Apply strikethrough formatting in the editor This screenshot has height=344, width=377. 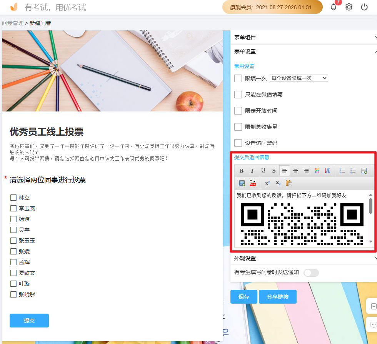tap(274, 171)
